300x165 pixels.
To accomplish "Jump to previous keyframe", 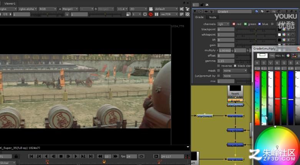I will (x=39, y=156).
